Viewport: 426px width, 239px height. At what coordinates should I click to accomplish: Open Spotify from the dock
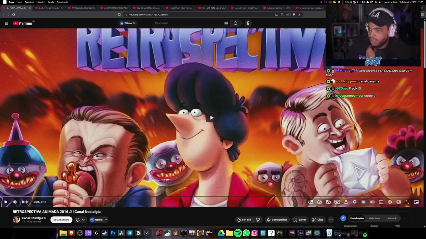(238, 233)
